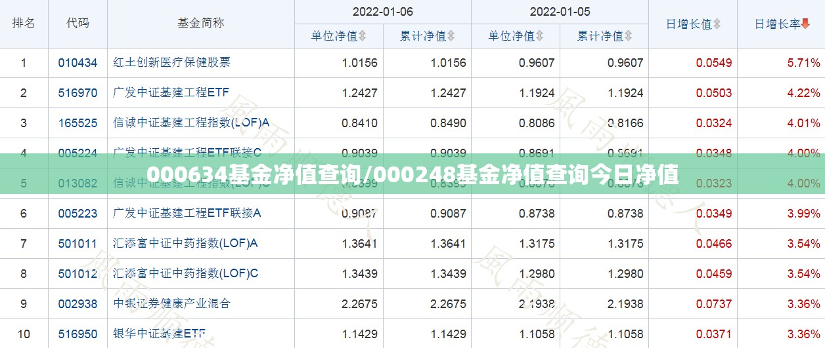Sort by 2022-01-05 单位净值 arrow icon
The image size is (825, 348).
pyautogui.click(x=539, y=36)
